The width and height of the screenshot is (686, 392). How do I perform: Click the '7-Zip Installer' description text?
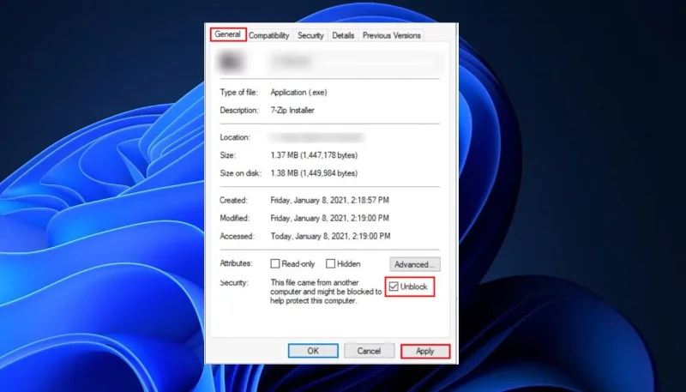pyautogui.click(x=292, y=111)
